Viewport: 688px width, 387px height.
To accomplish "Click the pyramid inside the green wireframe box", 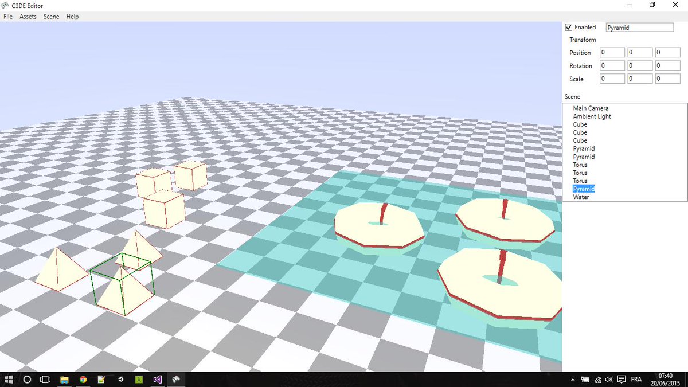I will [x=124, y=292].
